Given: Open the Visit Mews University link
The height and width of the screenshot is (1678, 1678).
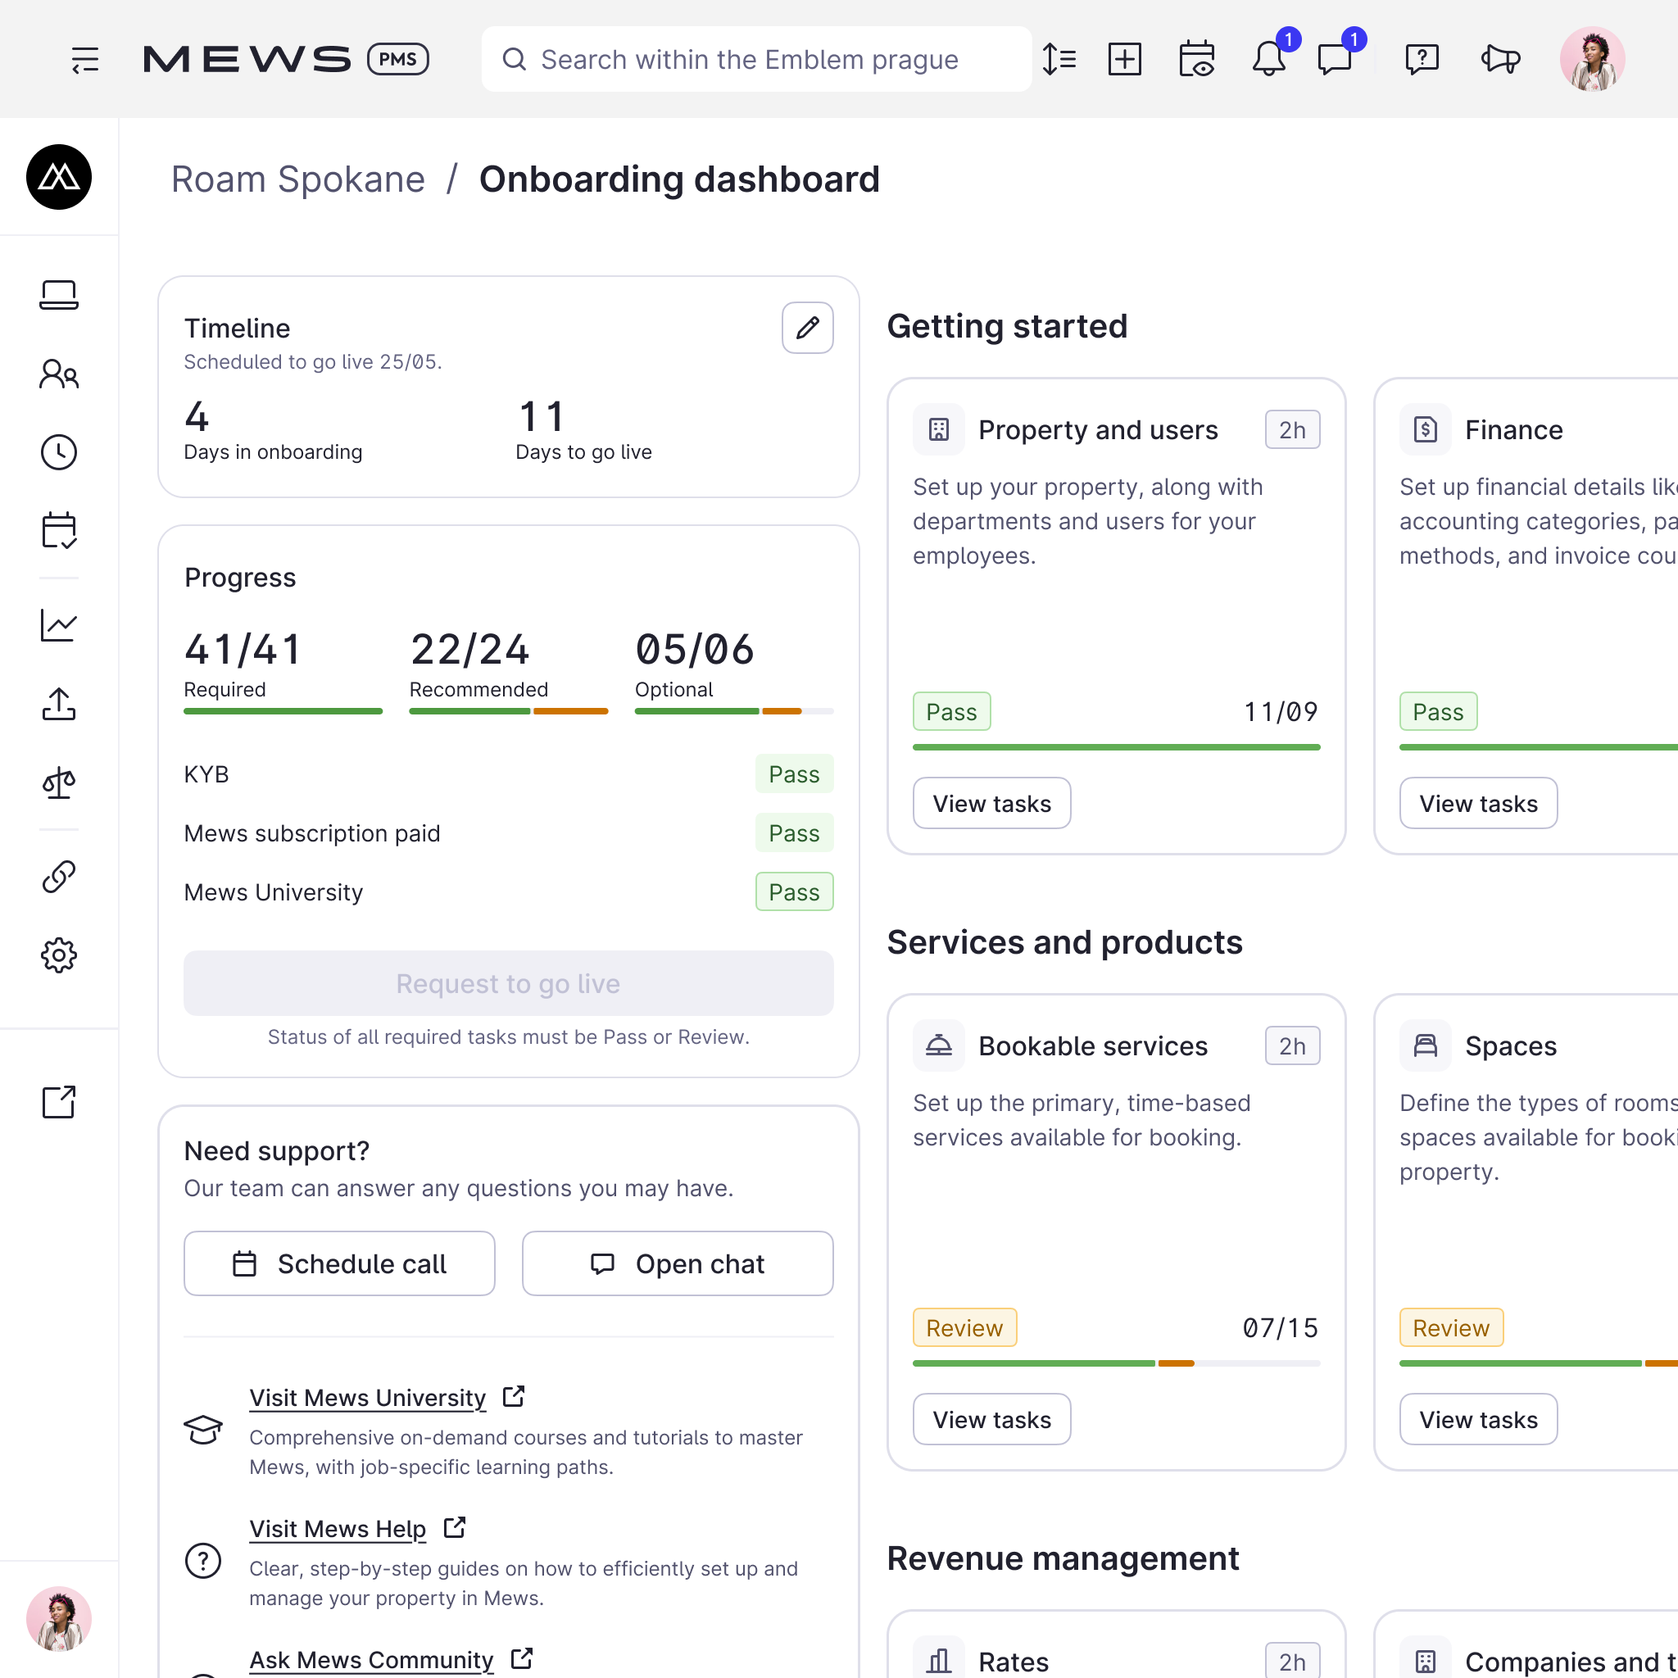Looking at the screenshot, I should (366, 1398).
